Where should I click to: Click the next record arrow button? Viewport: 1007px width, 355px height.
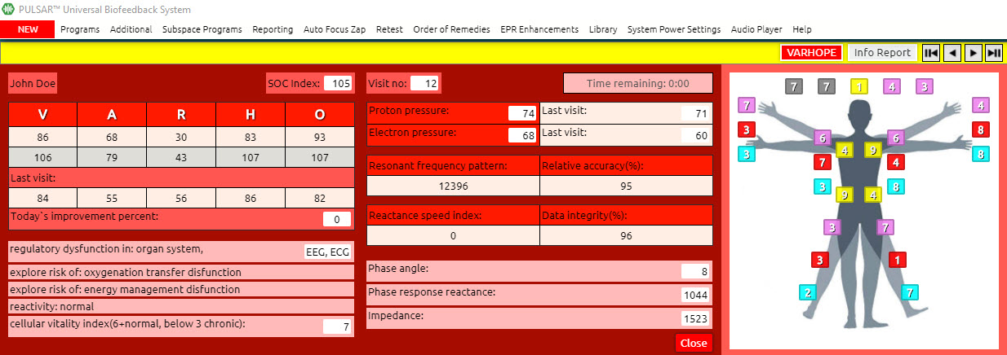point(972,53)
